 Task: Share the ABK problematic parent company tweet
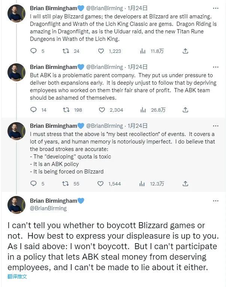pyautogui.click(x=185, y=110)
